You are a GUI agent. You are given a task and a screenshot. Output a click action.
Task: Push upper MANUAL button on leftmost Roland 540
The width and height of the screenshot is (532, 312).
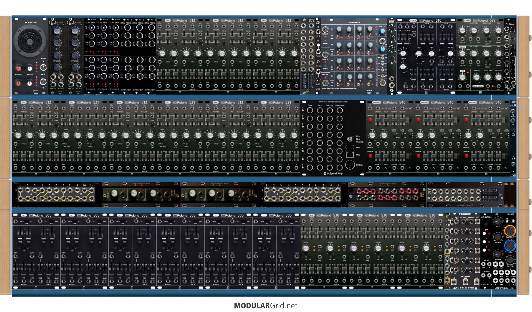(x=370, y=120)
